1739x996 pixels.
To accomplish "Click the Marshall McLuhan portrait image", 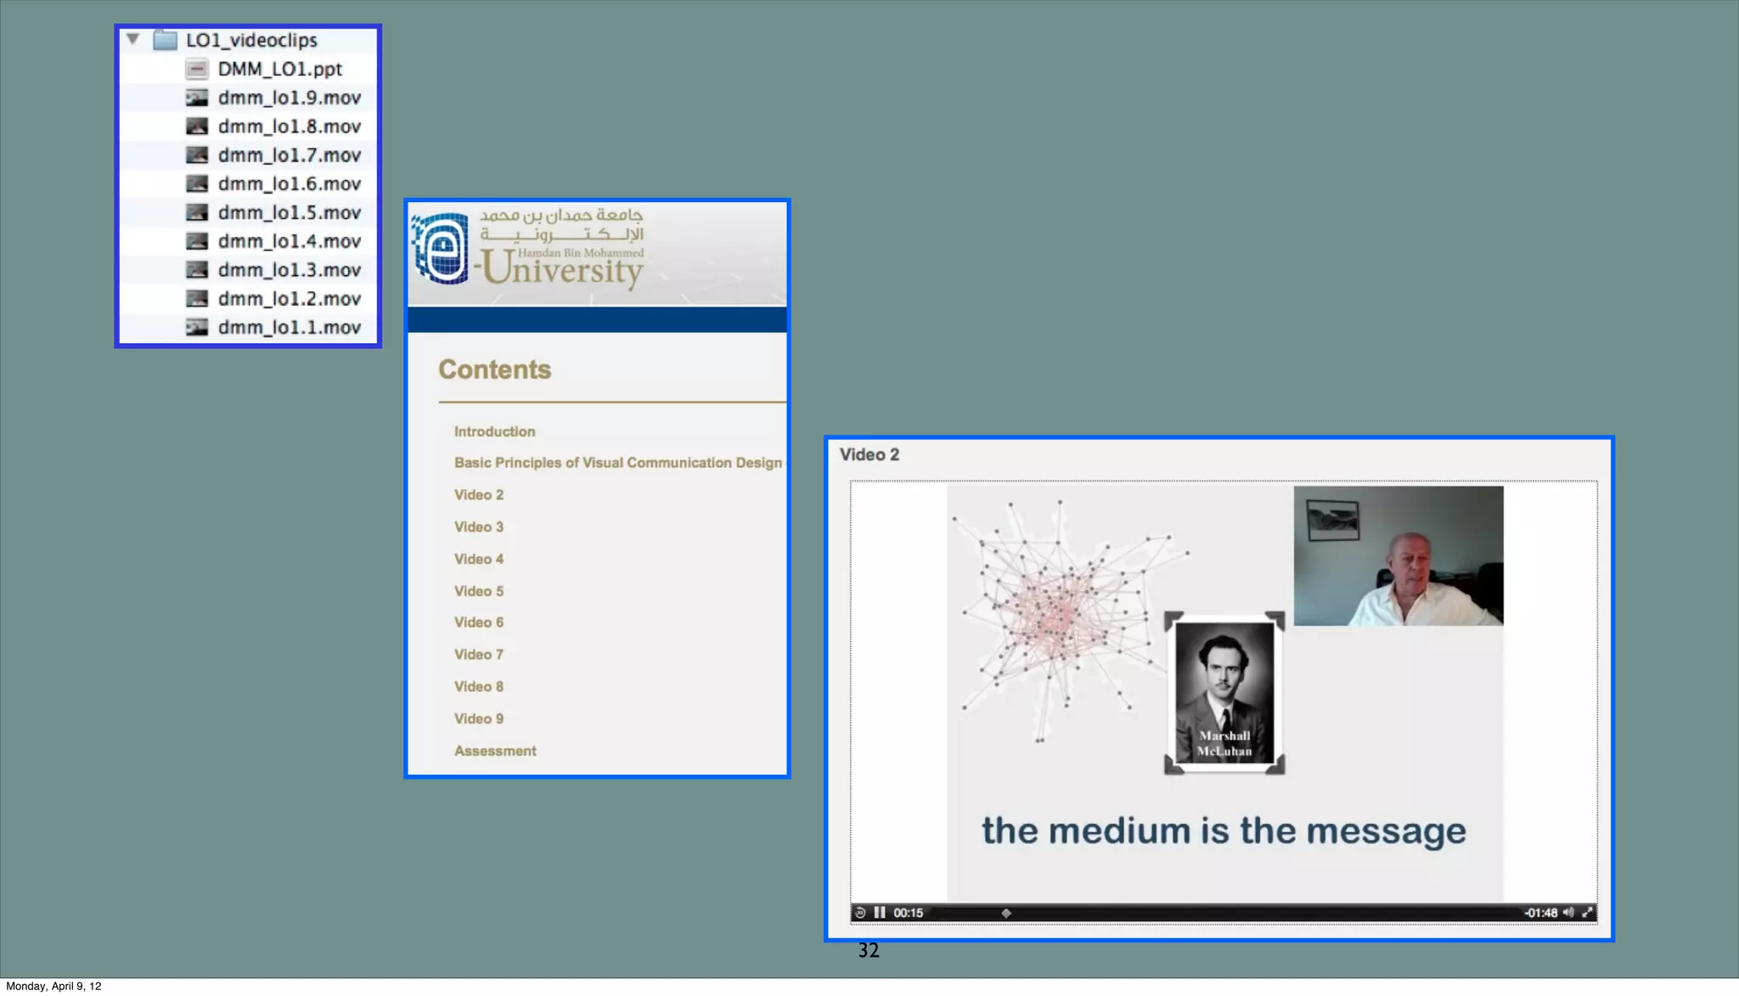I will click(1224, 693).
